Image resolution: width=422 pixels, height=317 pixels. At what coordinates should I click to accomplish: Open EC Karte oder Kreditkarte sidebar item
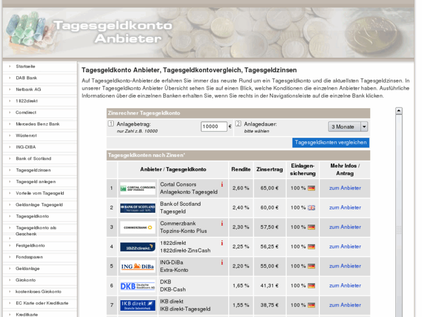click(42, 303)
